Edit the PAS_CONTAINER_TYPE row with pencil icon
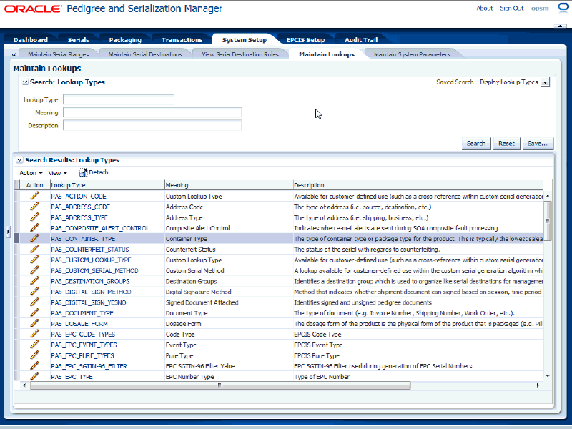This screenshot has height=429, width=572. [34, 238]
